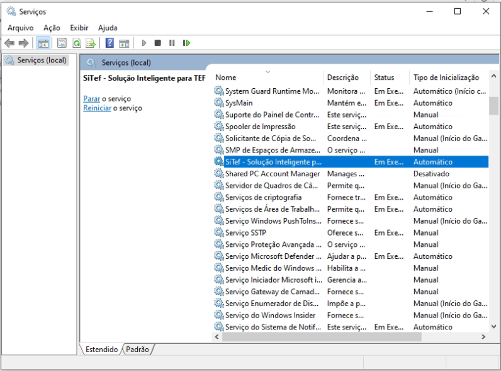Click the gear icon of Serviço SSTP
The width and height of the screenshot is (501, 371).
click(x=219, y=232)
